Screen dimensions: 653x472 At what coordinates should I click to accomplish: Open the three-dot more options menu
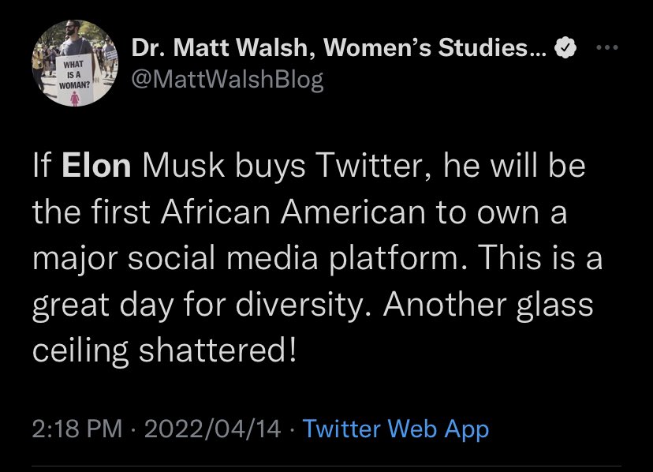tap(607, 47)
